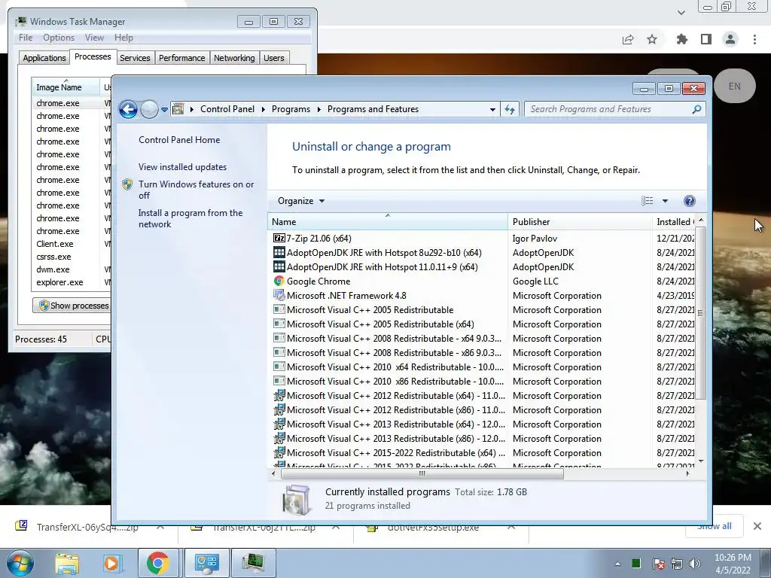Open Turn Windows features on or off
This screenshot has height=578, width=771.
click(197, 190)
